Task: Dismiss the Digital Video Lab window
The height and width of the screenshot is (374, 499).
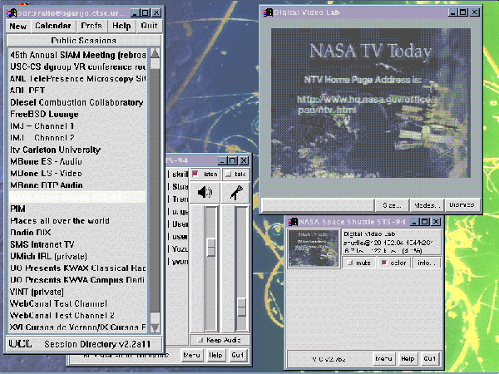Action: [461, 204]
